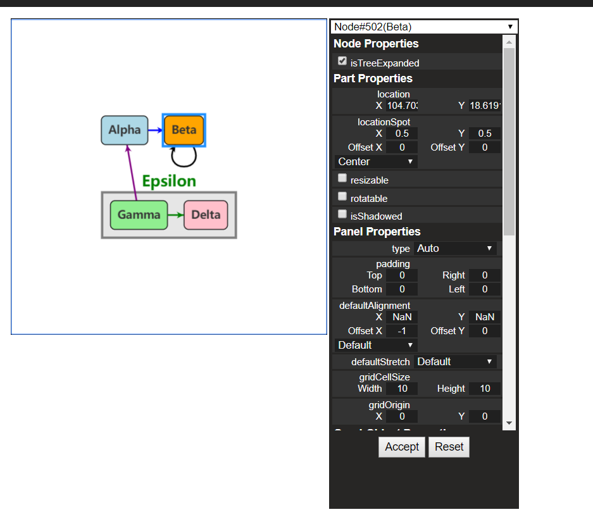Screen dimensions: 593x512
Task: Click the locationSpot Offset Y field
Action: 484,147
